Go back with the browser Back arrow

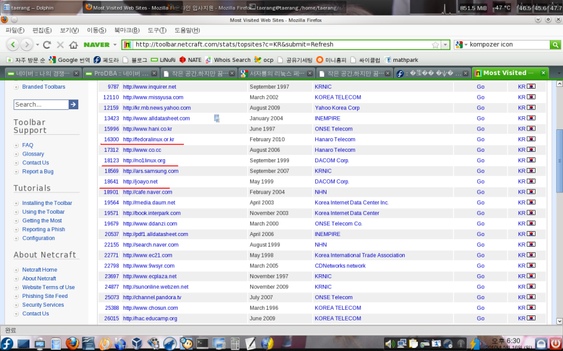[13, 45]
